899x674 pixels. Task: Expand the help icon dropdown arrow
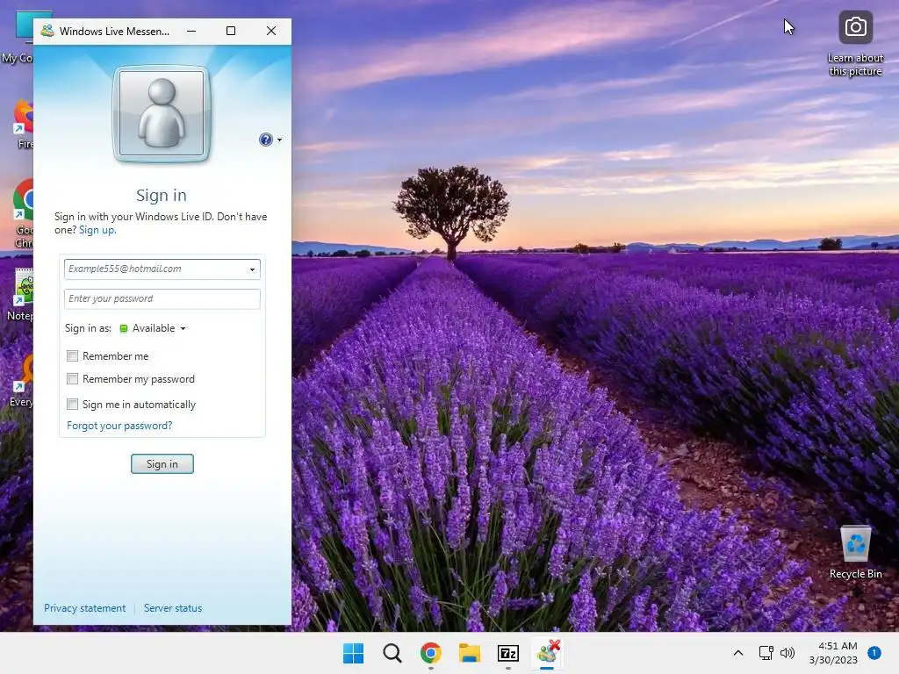click(279, 140)
